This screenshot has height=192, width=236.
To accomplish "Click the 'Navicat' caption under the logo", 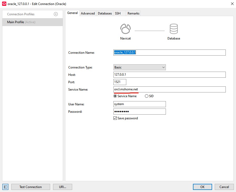I will click(x=125, y=38).
